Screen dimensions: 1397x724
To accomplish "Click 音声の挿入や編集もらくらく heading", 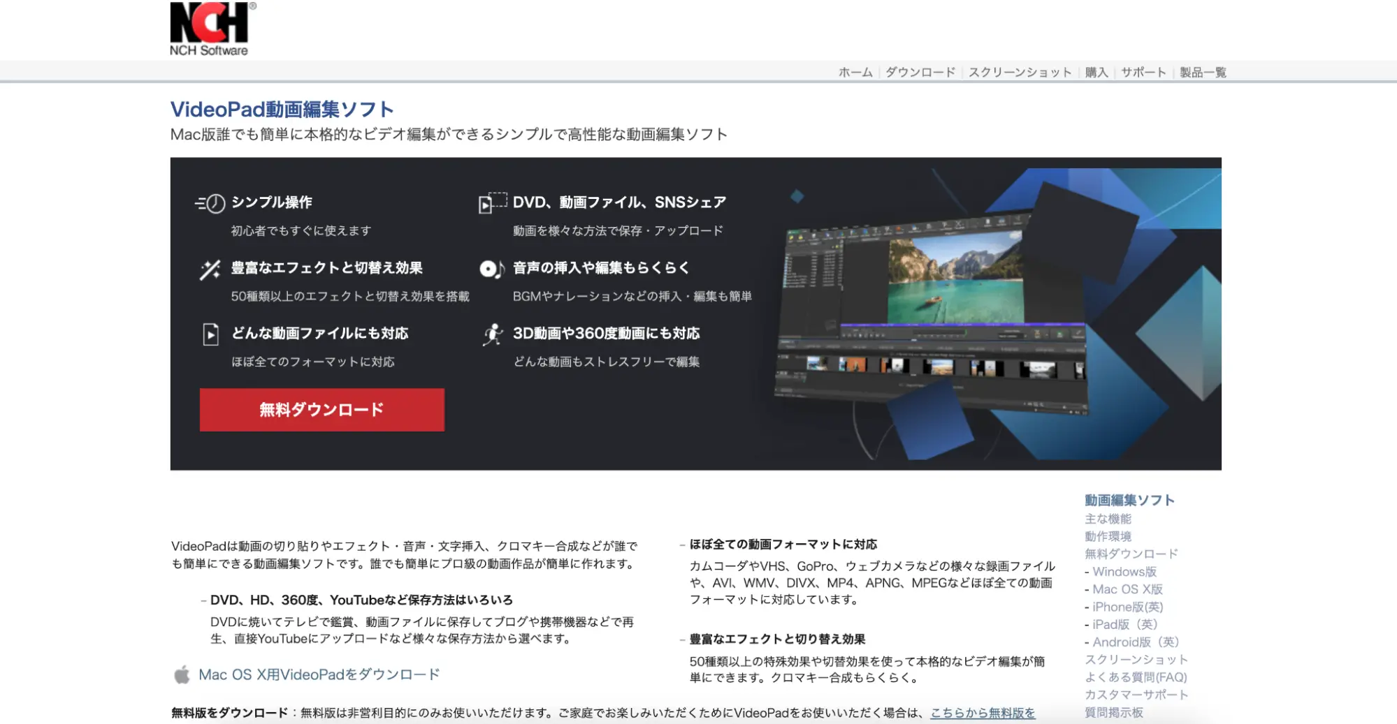I will pos(601,268).
